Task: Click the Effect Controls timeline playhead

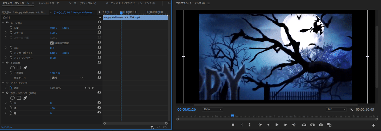Action: tap(121, 13)
